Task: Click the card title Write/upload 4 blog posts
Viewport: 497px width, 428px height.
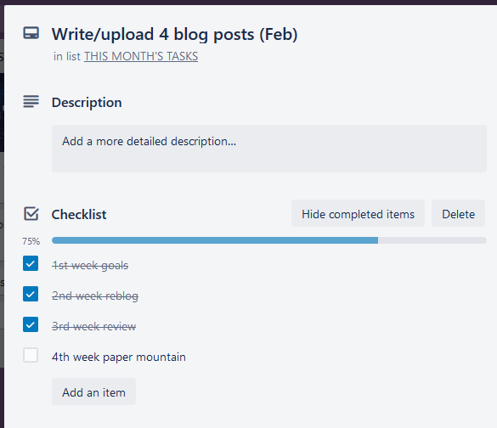Action: coord(175,34)
